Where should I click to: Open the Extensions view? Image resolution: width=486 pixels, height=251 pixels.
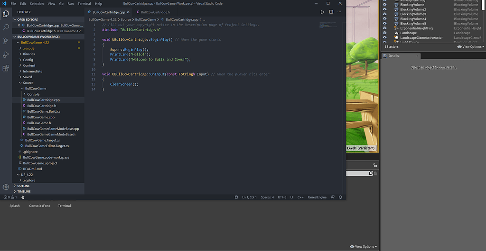pos(6,68)
